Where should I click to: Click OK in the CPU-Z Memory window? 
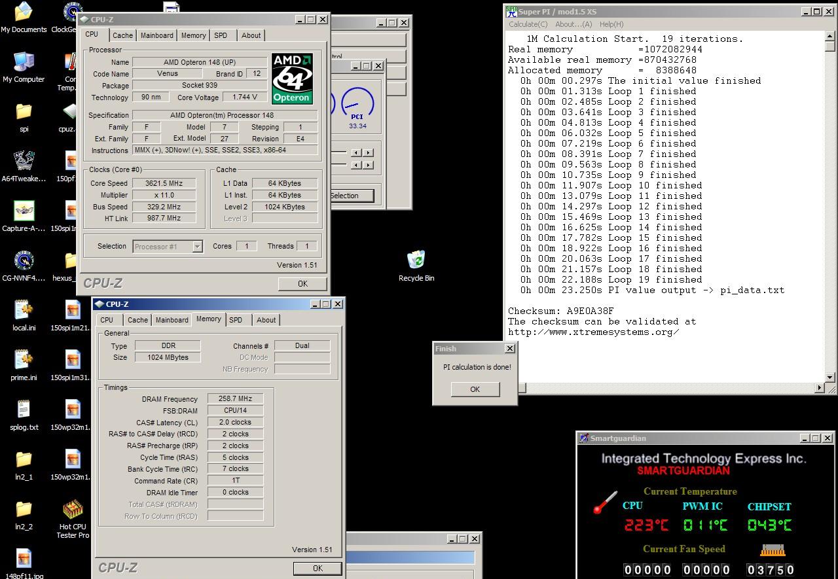pyautogui.click(x=318, y=568)
